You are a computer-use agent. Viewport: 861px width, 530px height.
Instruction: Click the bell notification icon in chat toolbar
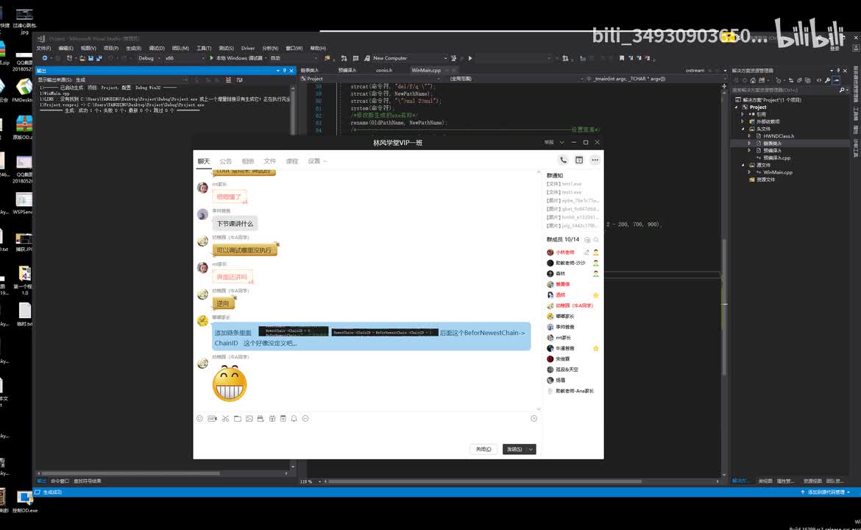click(294, 419)
